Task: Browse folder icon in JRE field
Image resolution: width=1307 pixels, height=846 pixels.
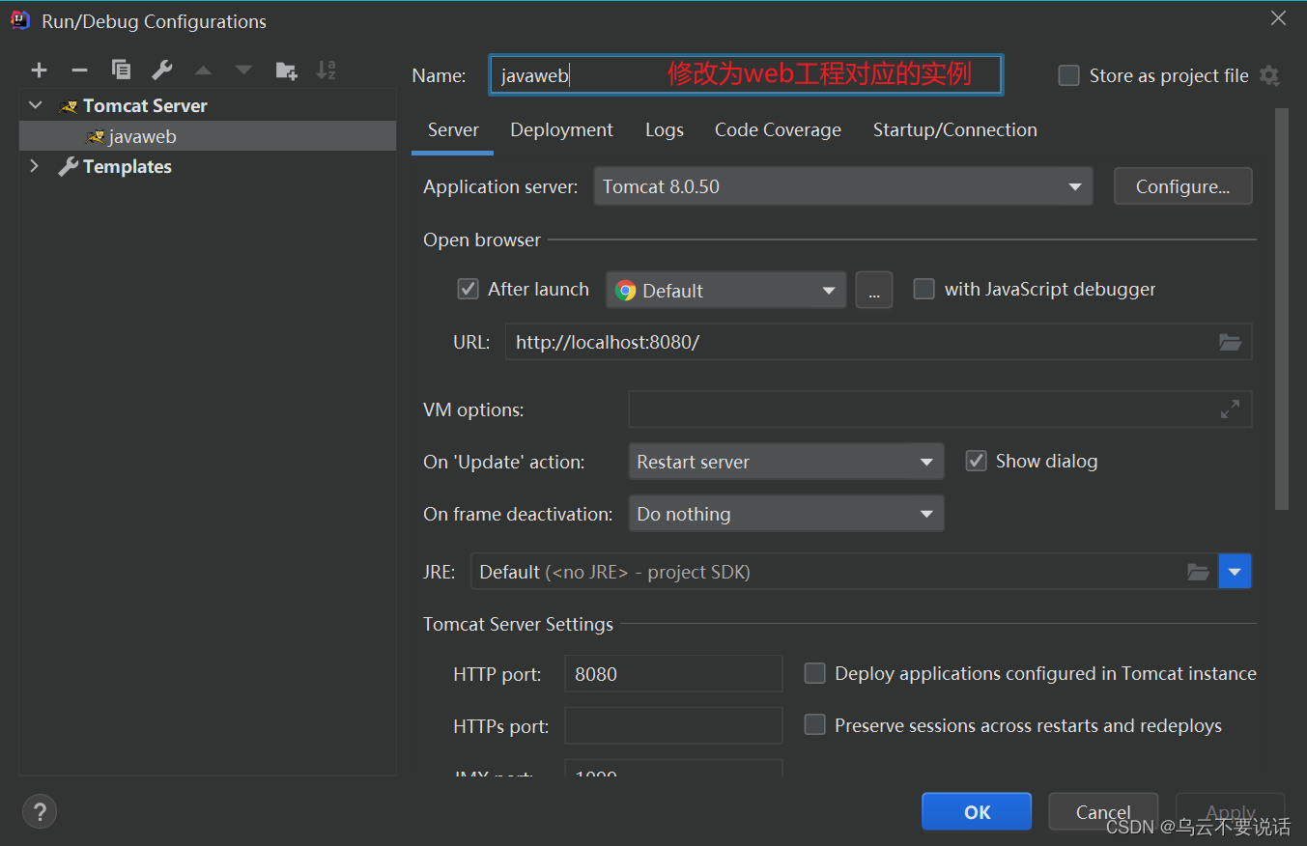Action: click(1198, 572)
